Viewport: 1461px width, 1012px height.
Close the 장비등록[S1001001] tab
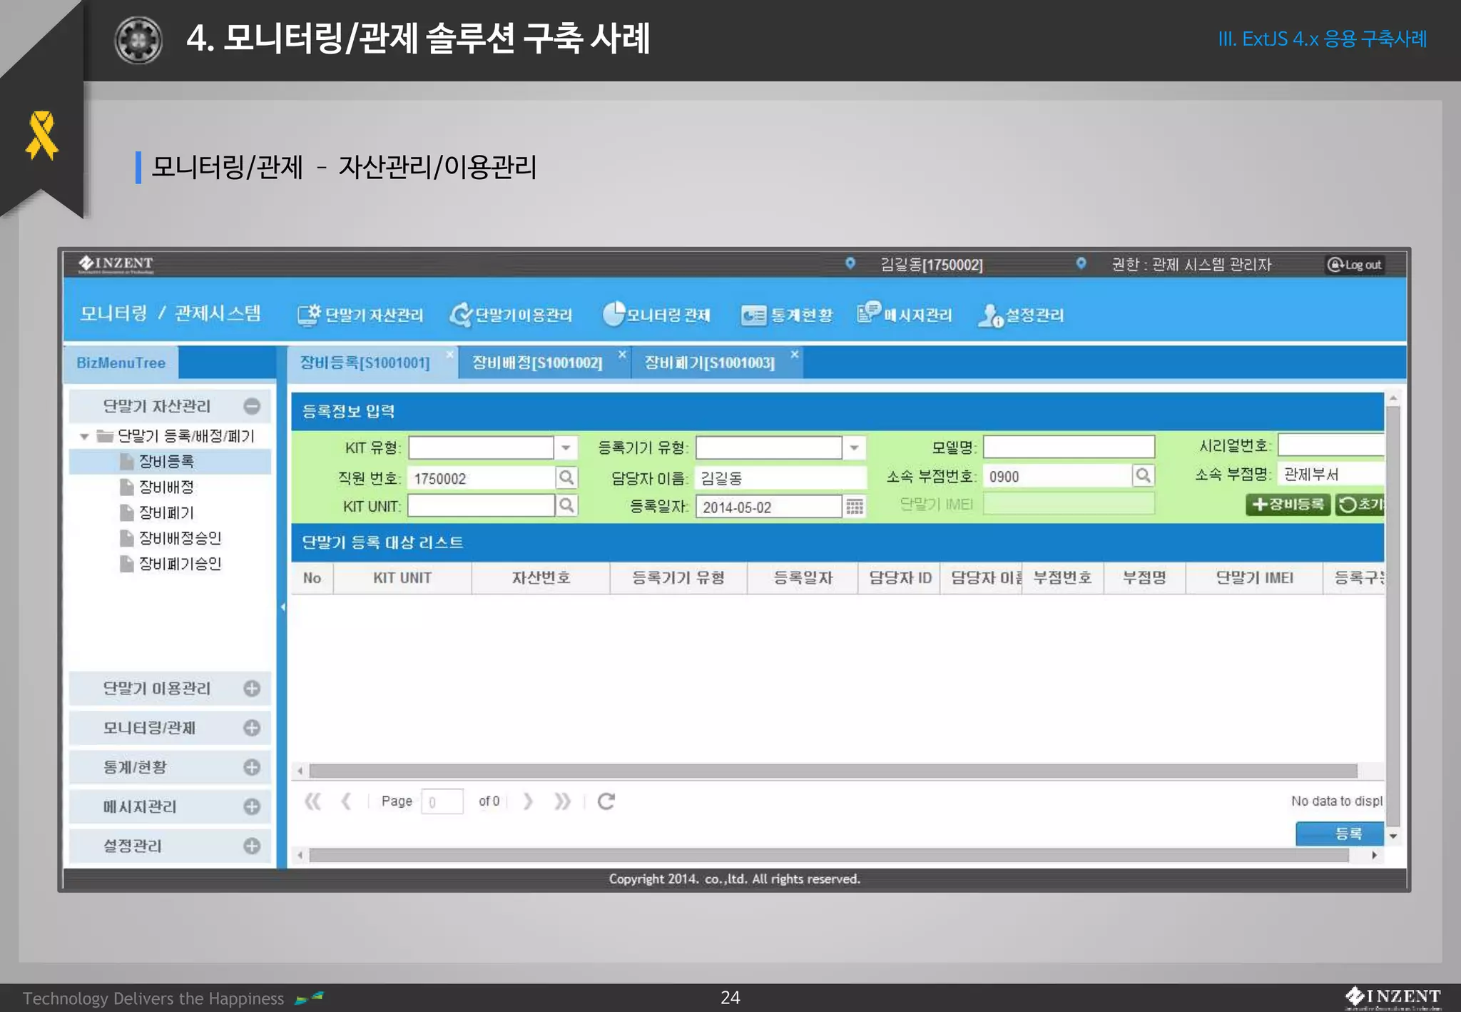coord(450,355)
